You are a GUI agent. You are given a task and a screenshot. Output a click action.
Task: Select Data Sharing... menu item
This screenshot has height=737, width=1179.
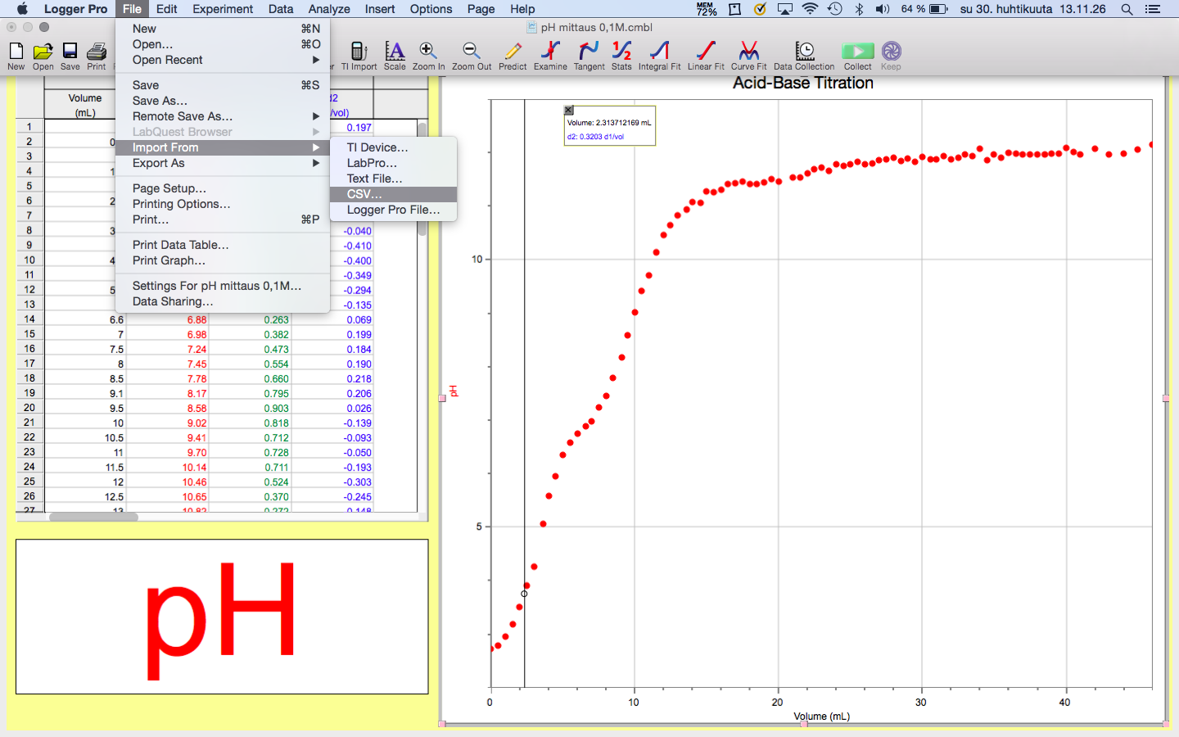(223, 301)
